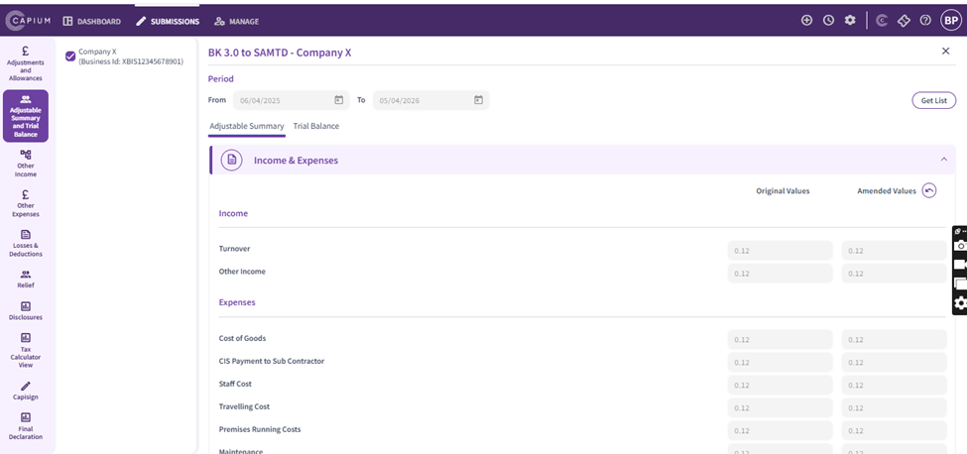
Task: Click the From date field
Action: coord(291,100)
